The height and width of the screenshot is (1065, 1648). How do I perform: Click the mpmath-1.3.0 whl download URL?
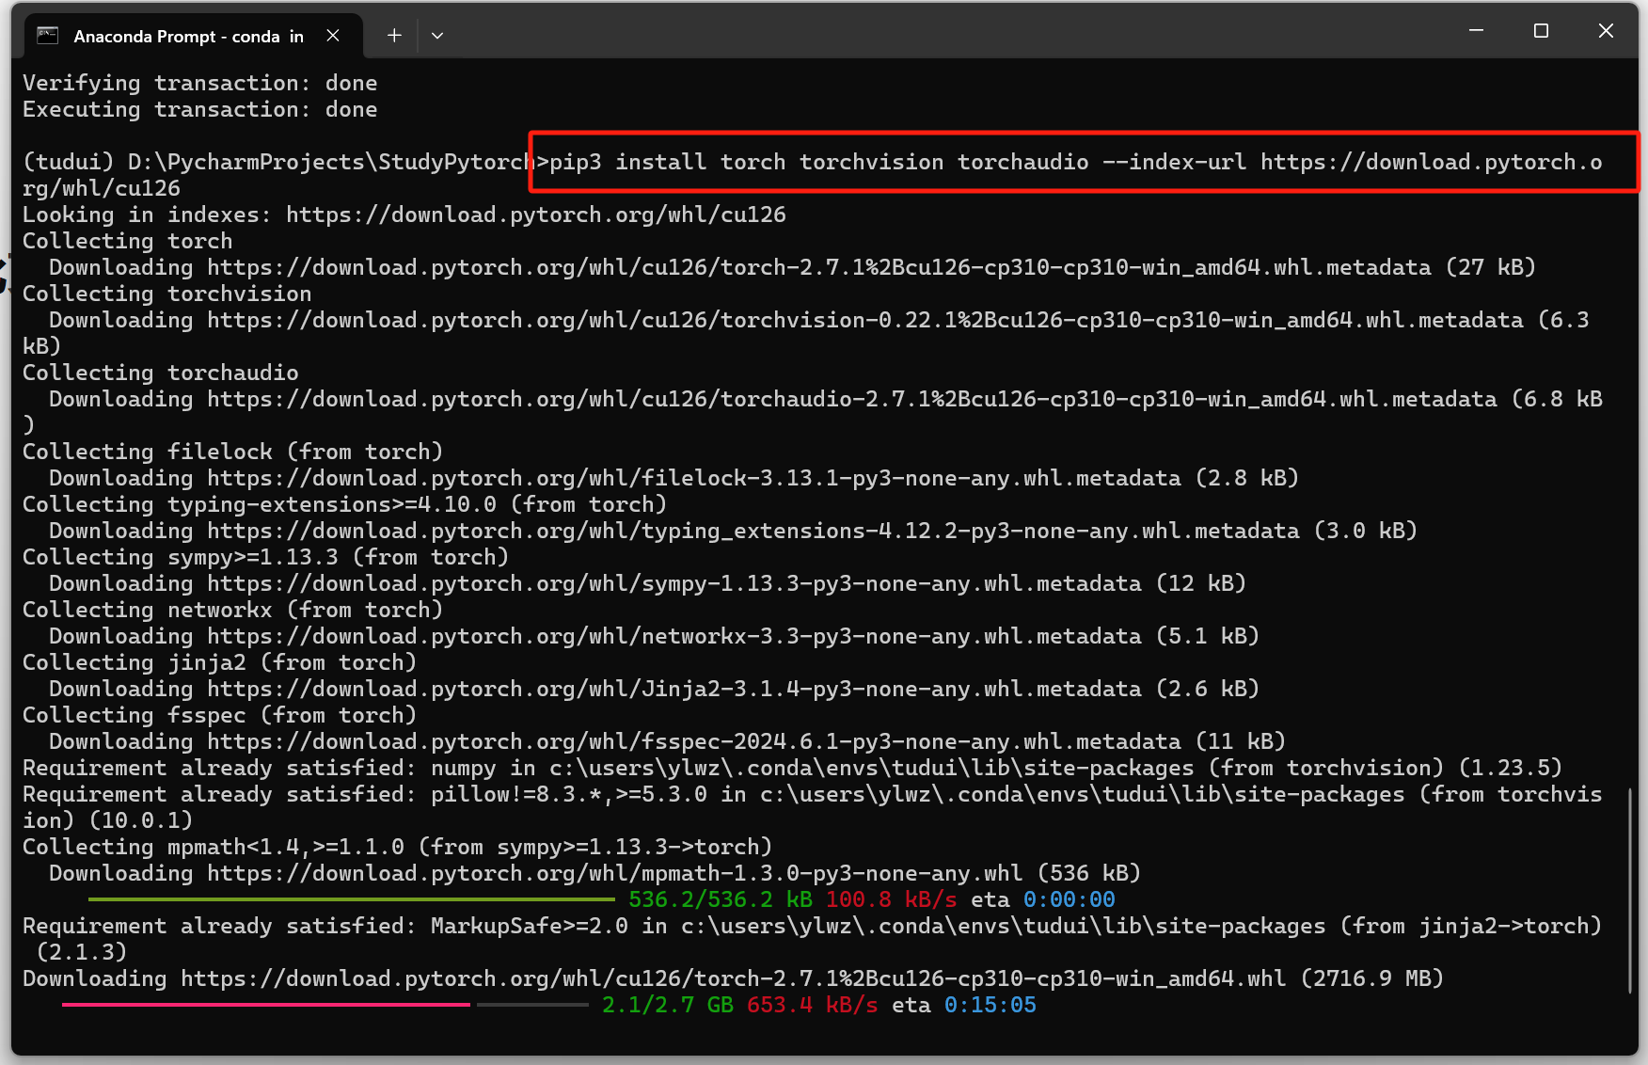[615, 873]
